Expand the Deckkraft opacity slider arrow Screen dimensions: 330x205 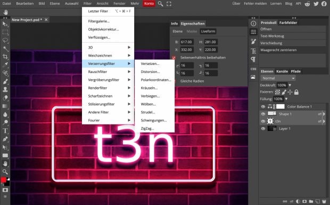tap(290, 85)
